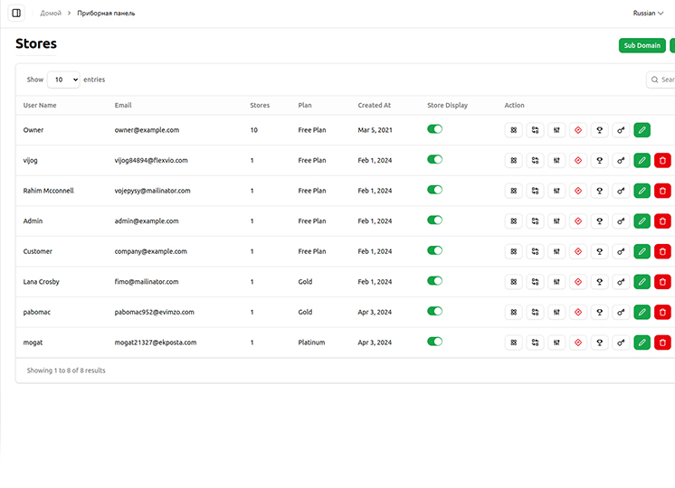Disable store display for Admin
Viewport: 675px width, 488px height.
click(434, 221)
